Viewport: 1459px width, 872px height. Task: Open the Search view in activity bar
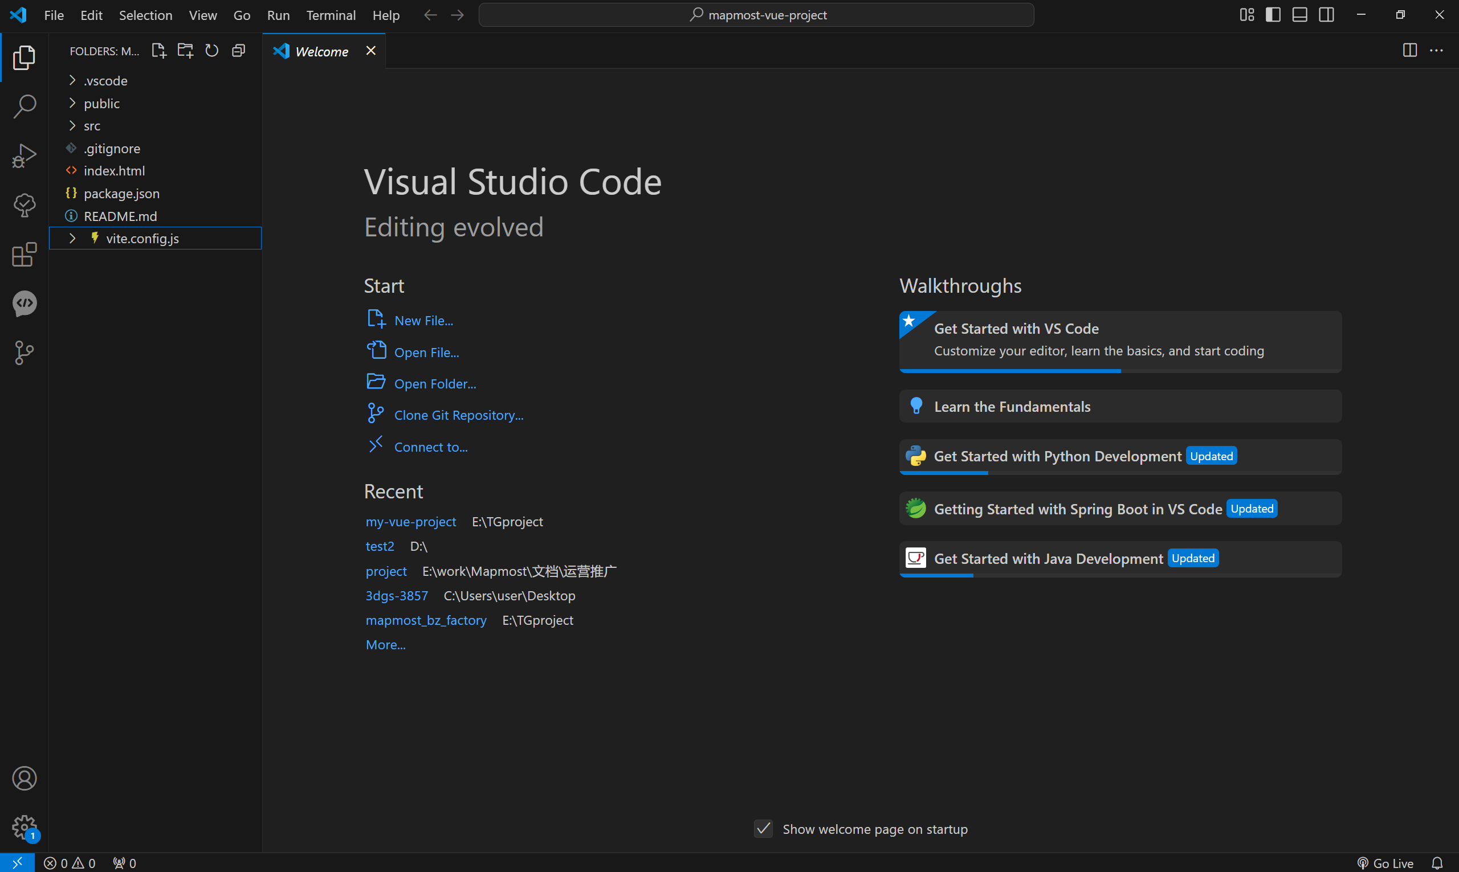click(x=24, y=107)
